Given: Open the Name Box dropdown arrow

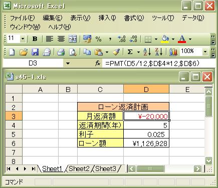Looking at the screenshot, I should tap(68, 63).
